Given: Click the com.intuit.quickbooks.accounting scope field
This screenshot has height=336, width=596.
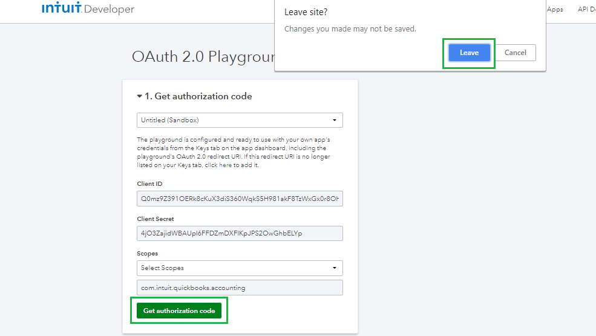Looking at the screenshot, I should point(240,288).
